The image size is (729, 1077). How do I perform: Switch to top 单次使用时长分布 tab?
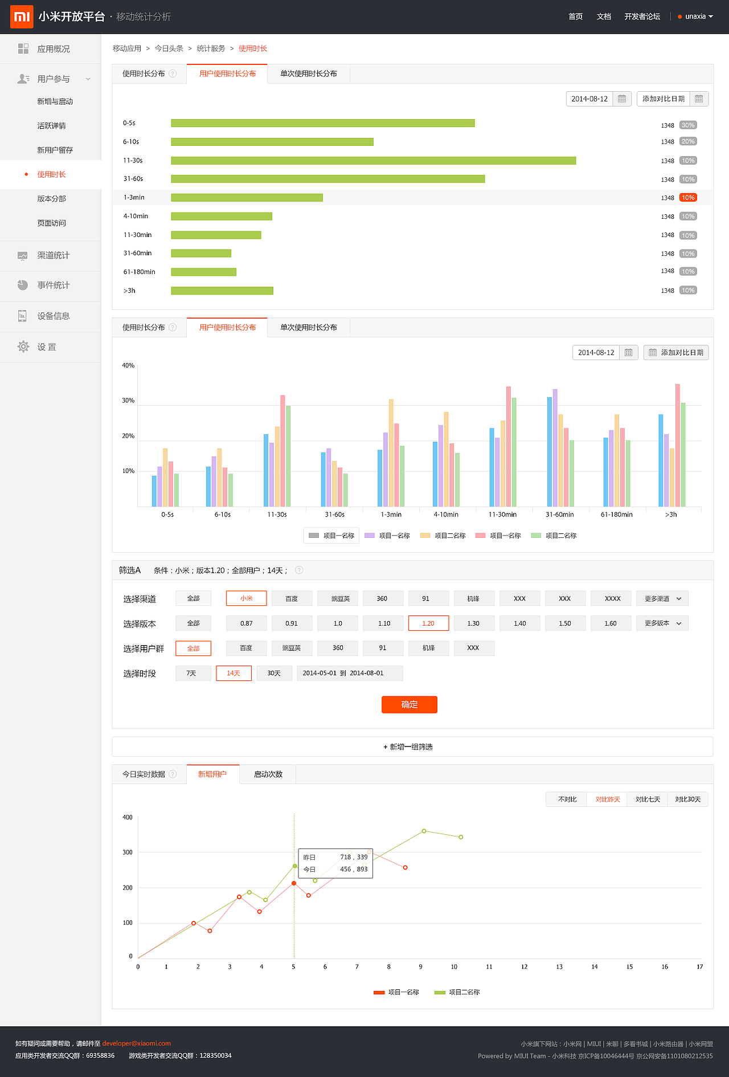[309, 74]
